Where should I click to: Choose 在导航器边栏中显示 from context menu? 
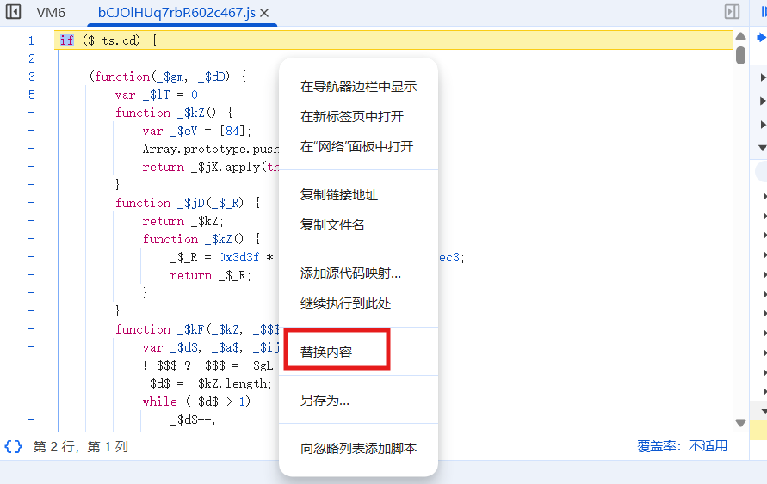[x=358, y=87]
